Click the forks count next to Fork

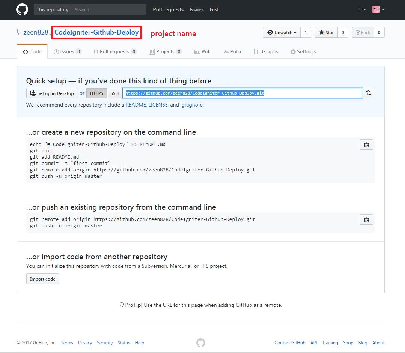[379, 33]
